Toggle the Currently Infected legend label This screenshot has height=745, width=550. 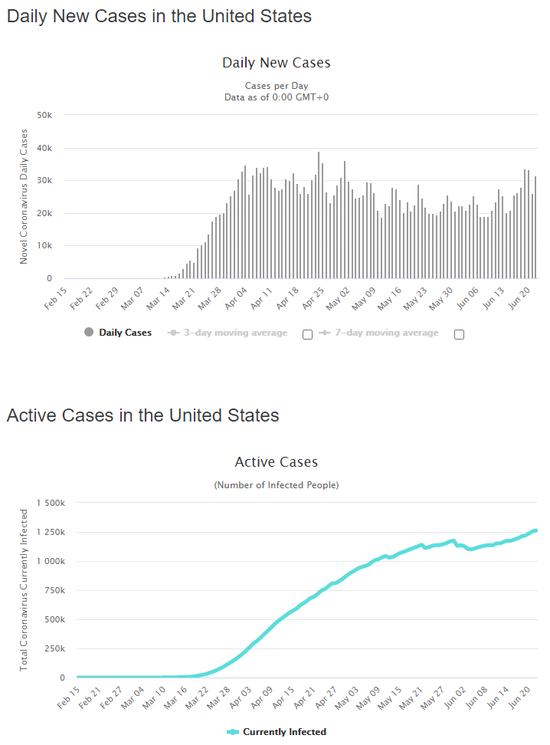(x=284, y=732)
